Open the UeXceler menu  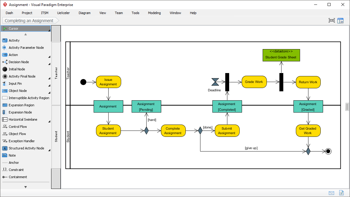pos(63,13)
